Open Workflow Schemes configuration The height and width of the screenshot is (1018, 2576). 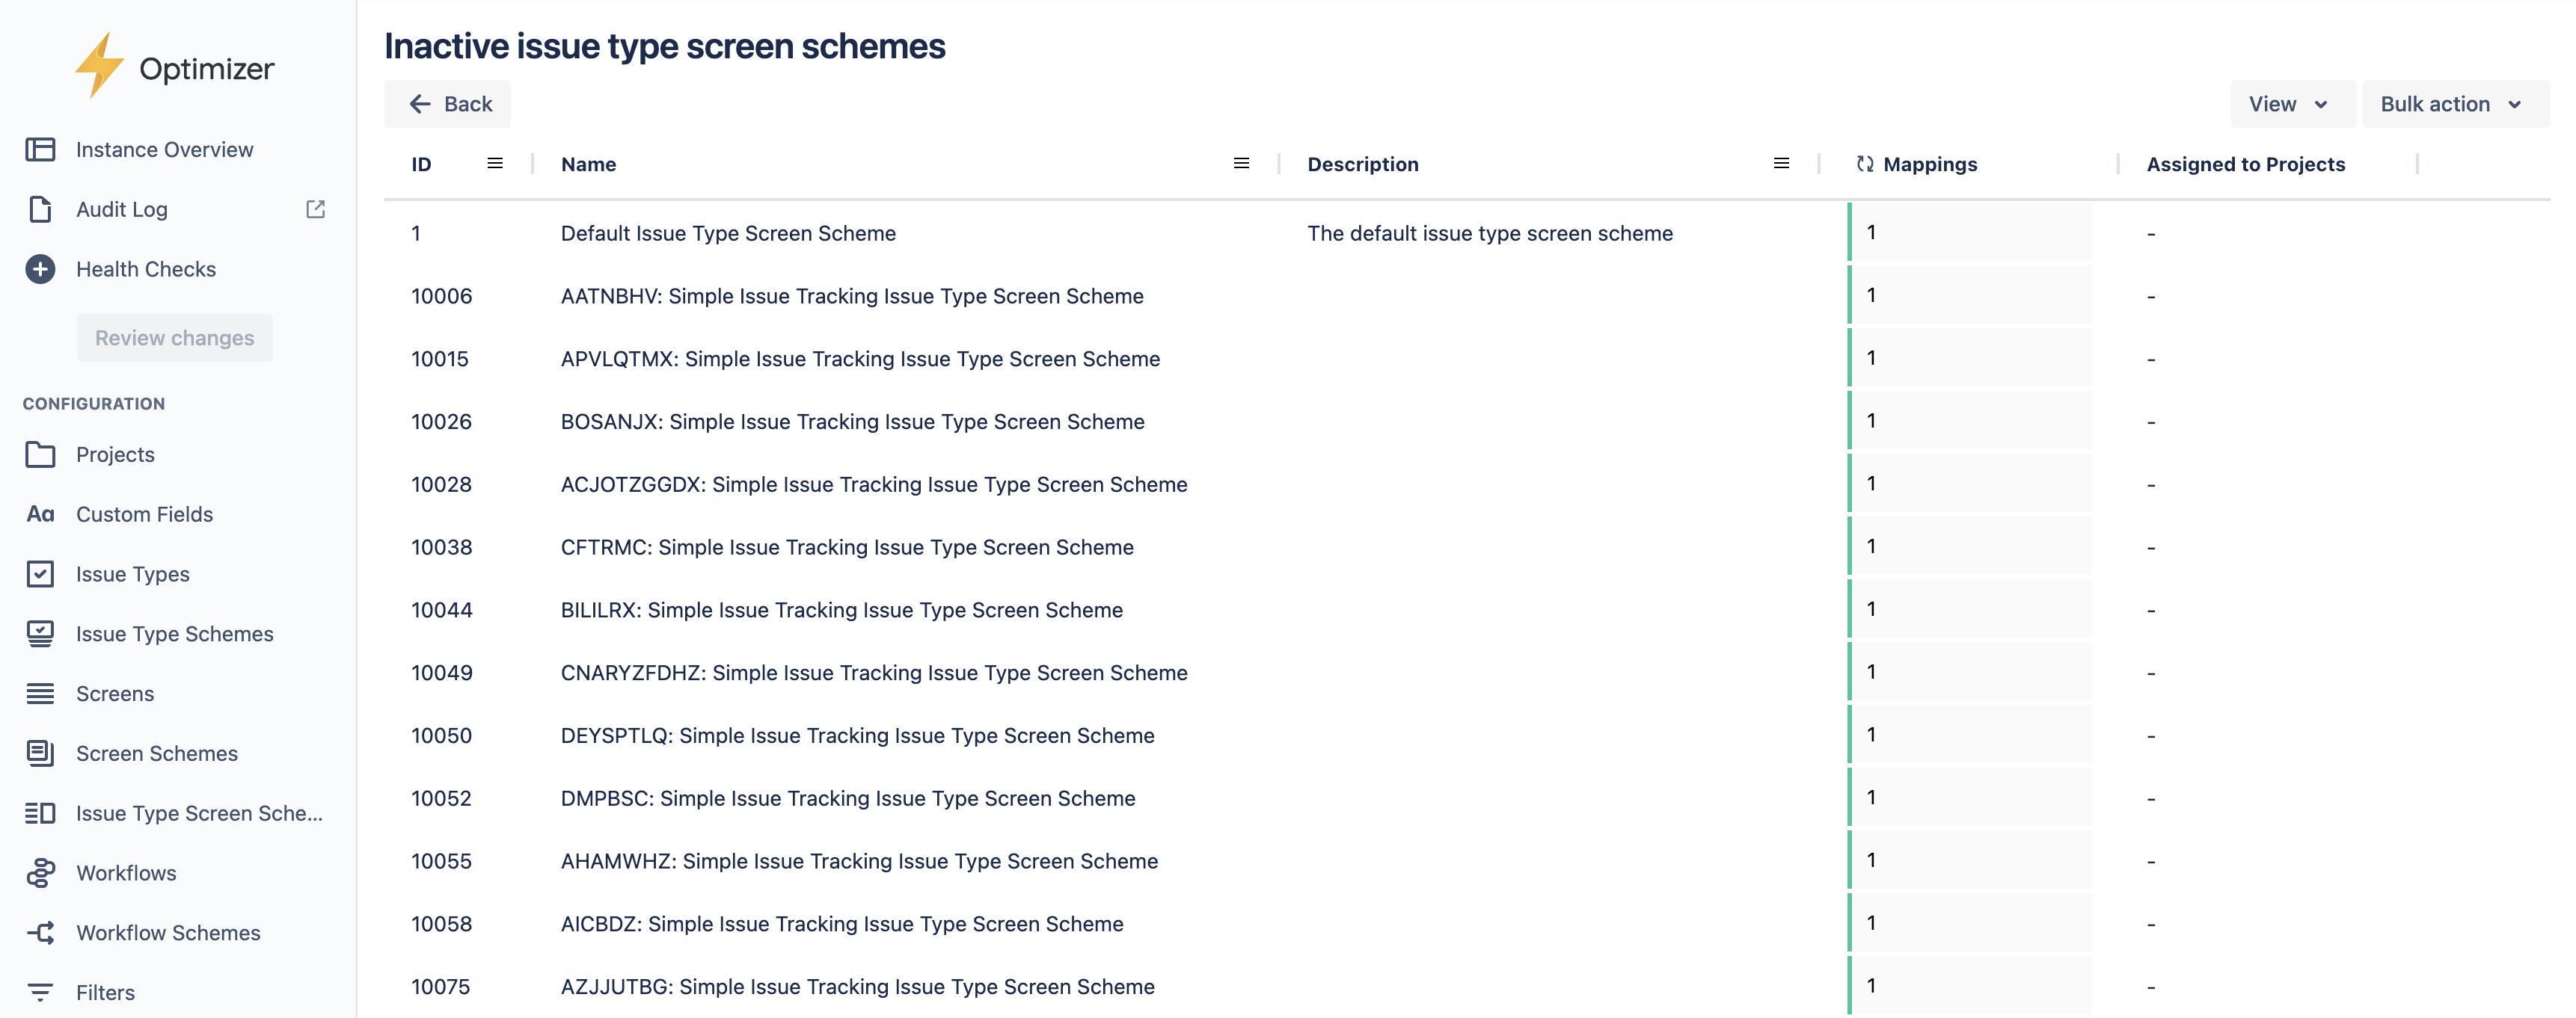coord(168,932)
